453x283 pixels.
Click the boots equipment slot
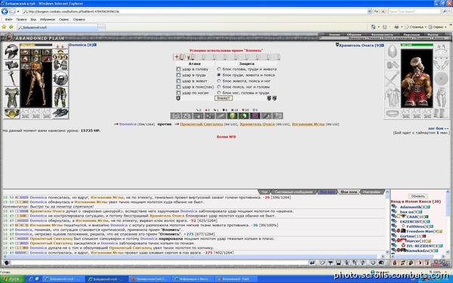pos(60,113)
